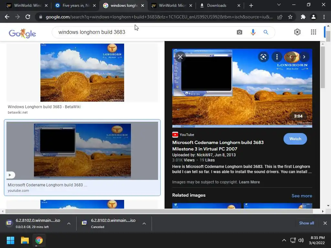
Task: Open the Longhorn build 3683 video title
Action: pos(218,146)
